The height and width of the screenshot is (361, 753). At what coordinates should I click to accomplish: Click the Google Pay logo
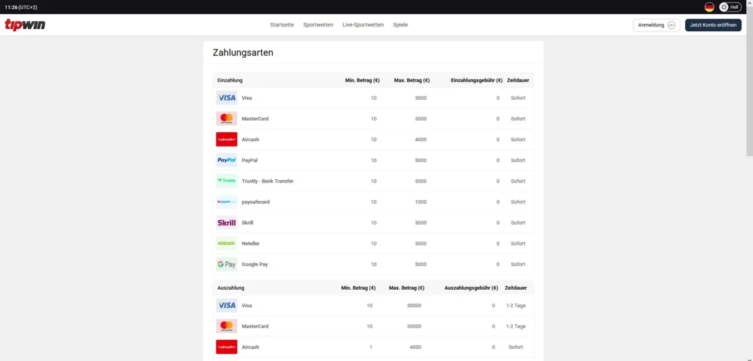(227, 264)
